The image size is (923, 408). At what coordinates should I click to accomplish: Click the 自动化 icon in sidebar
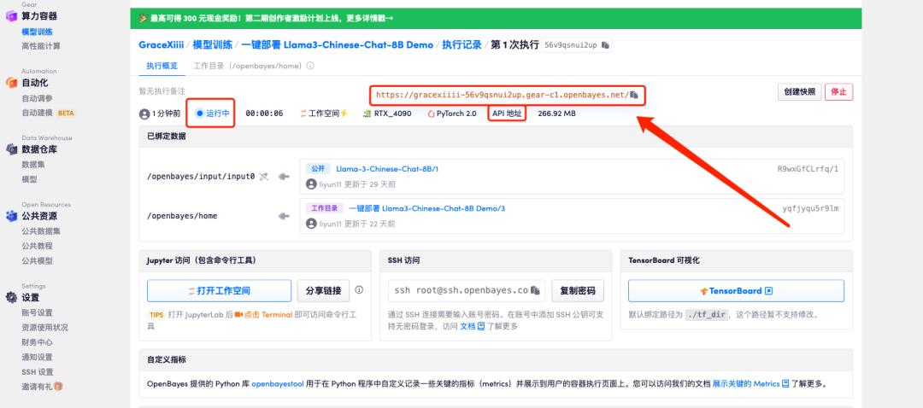coord(11,83)
